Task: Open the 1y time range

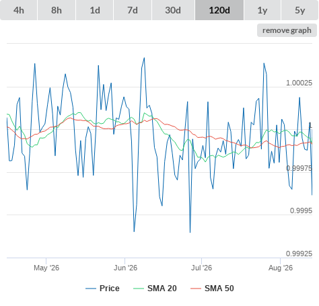Action: click(262, 10)
